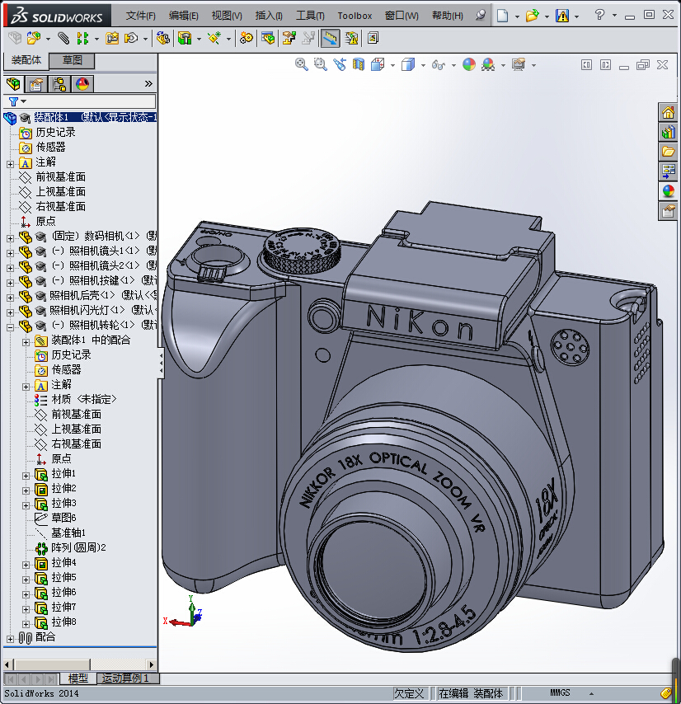Click the Hide/Show Items glasses icon
The image size is (681, 704).
point(438,65)
